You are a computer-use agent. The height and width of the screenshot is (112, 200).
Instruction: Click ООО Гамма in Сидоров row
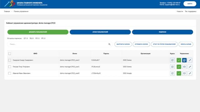click(x=127, y=60)
